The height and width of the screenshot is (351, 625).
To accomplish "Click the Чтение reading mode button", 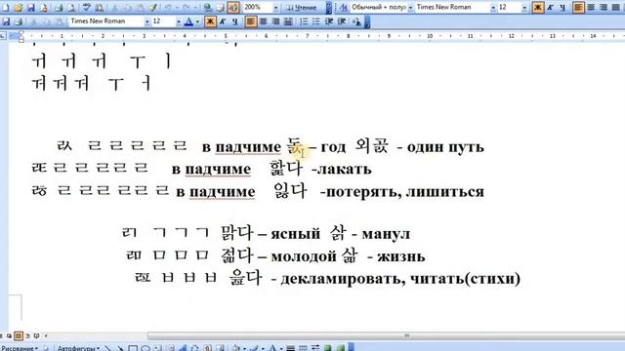I will pos(302,8).
